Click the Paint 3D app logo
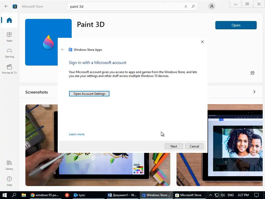 tap(48, 42)
